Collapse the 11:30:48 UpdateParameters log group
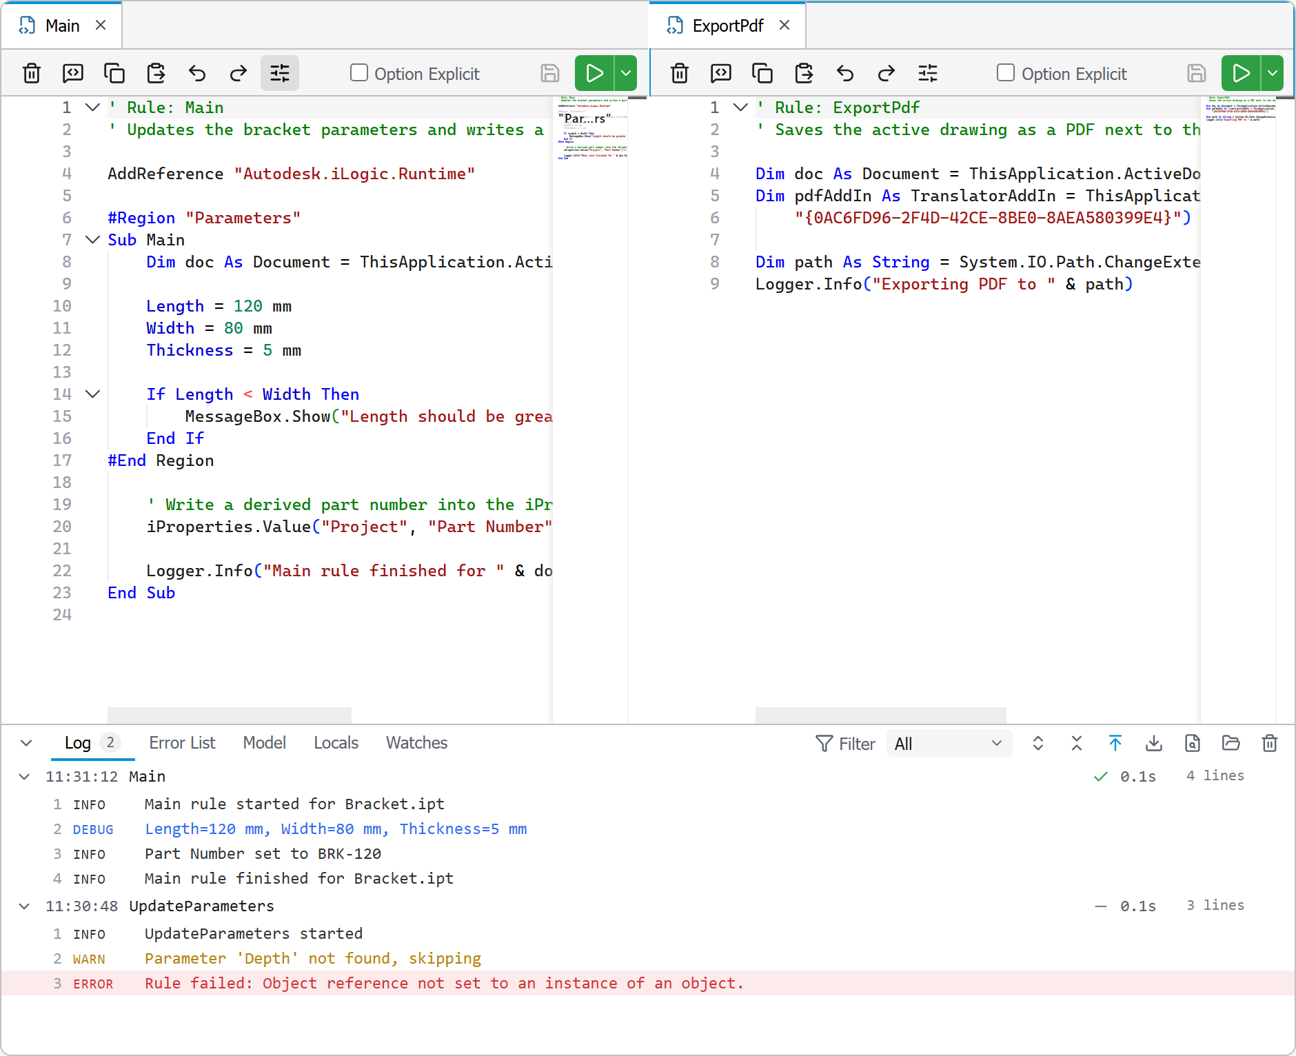 [24, 906]
